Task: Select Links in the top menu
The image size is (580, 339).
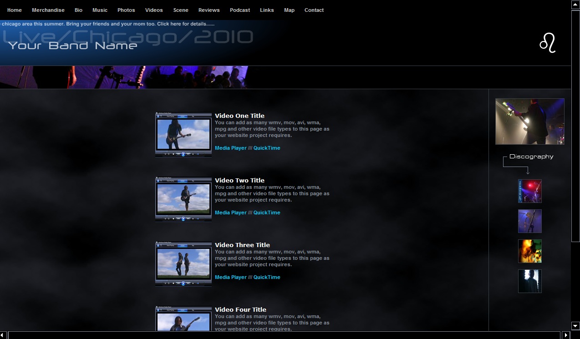Action: click(x=267, y=10)
